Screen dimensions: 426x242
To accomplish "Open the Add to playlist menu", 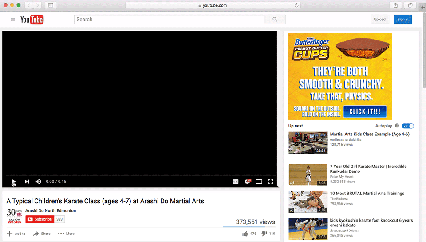I will 16,234.
